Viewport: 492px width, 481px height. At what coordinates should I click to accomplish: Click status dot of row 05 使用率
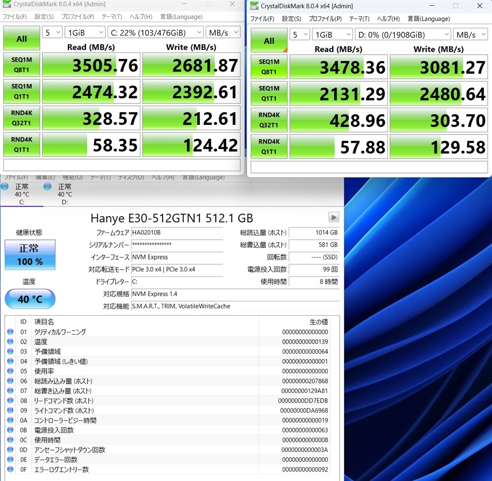click(11, 371)
